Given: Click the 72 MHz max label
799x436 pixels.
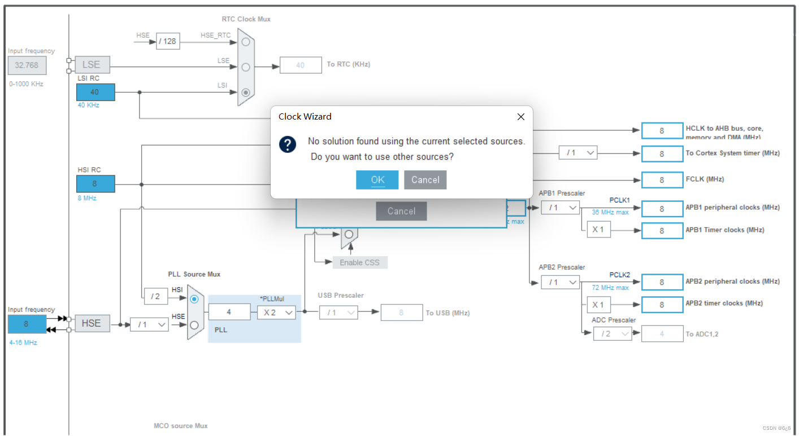Looking at the screenshot, I should point(610,288).
